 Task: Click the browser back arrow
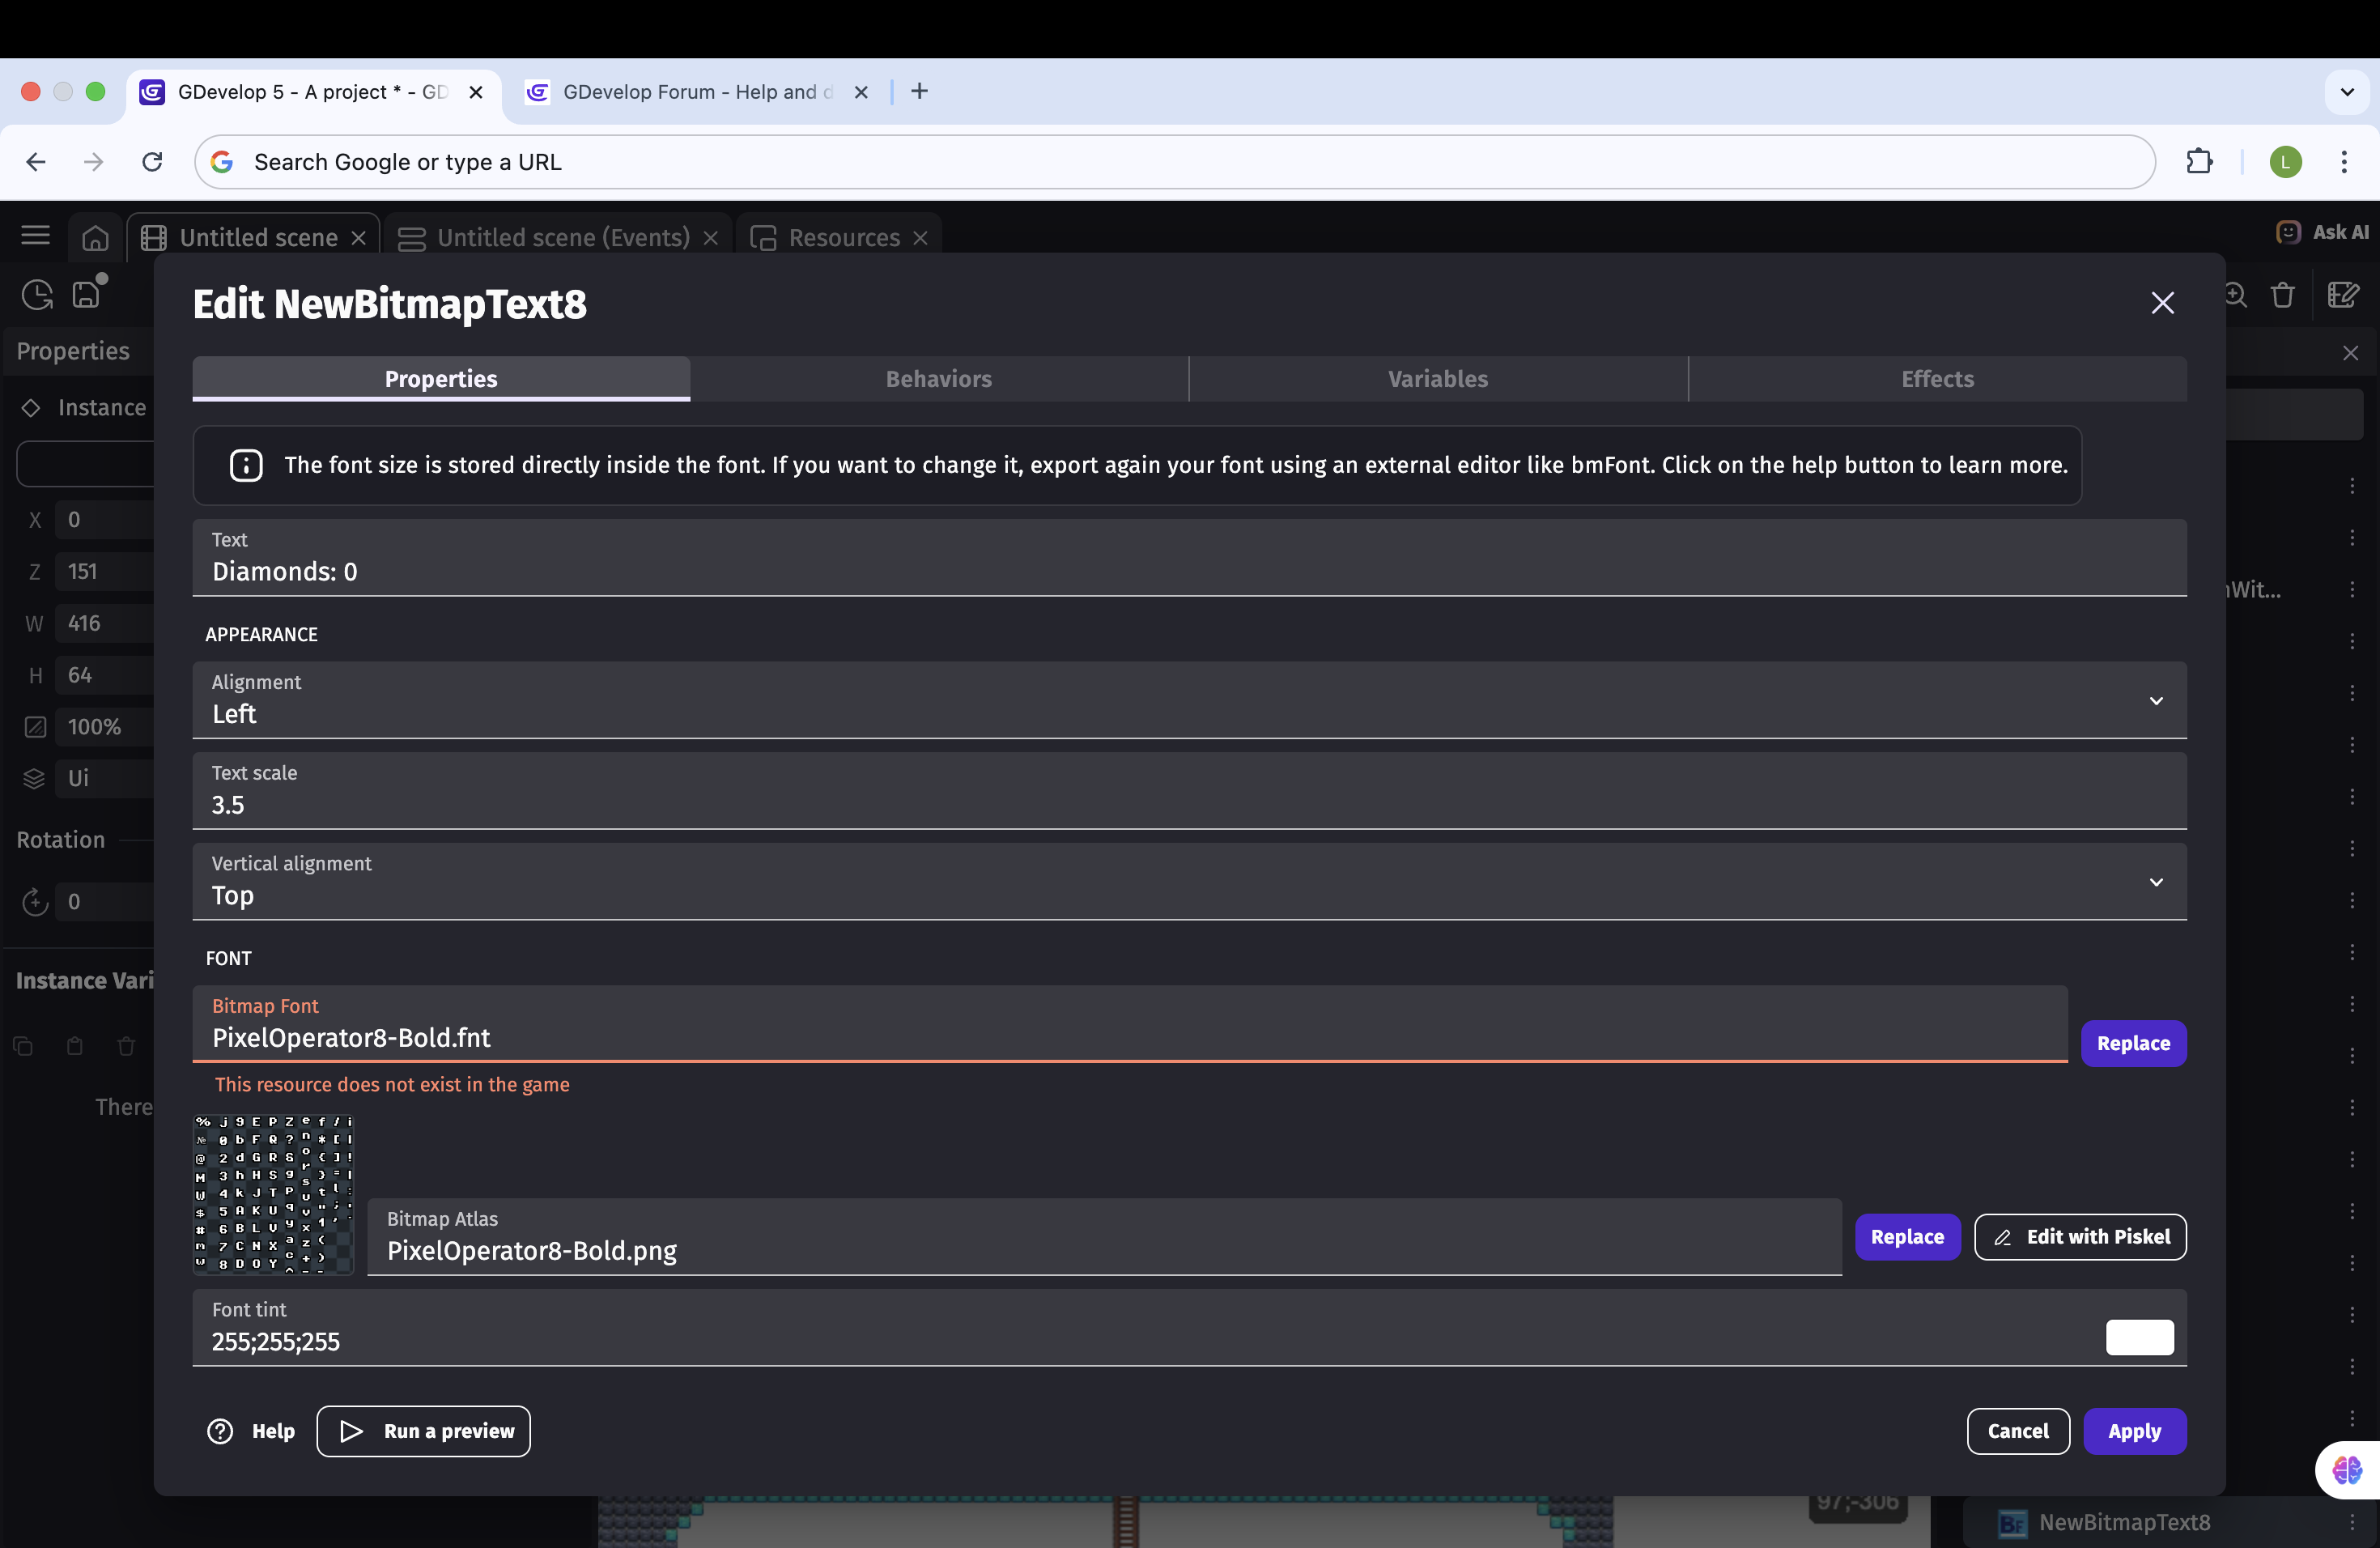pyautogui.click(x=36, y=162)
